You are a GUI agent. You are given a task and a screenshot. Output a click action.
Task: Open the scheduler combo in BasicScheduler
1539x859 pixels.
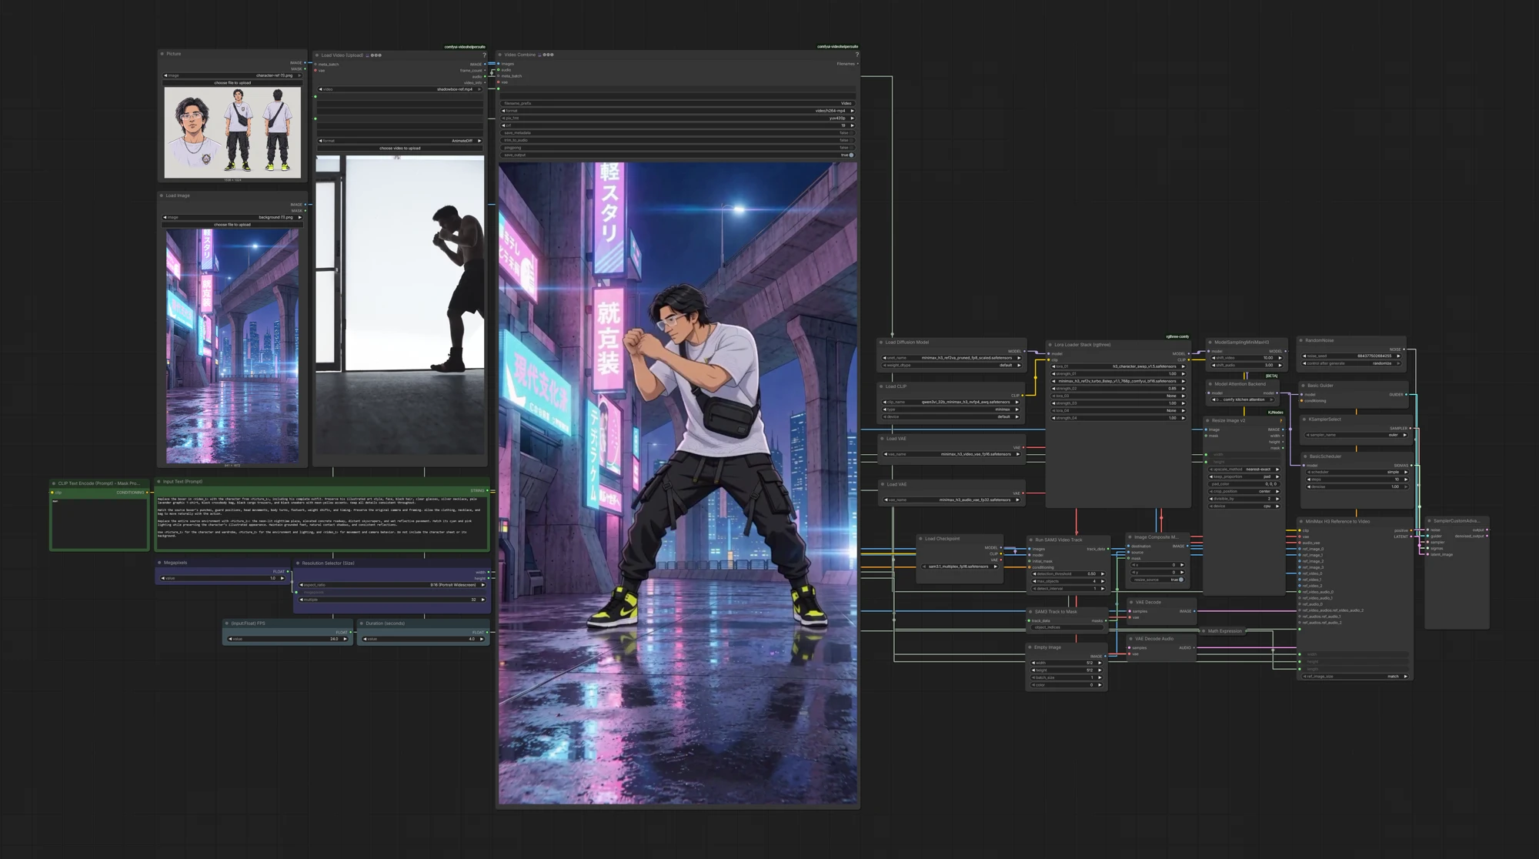tap(1356, 472)
